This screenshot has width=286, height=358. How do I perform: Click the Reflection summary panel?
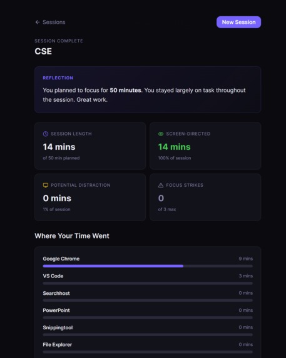pos(148,89)
